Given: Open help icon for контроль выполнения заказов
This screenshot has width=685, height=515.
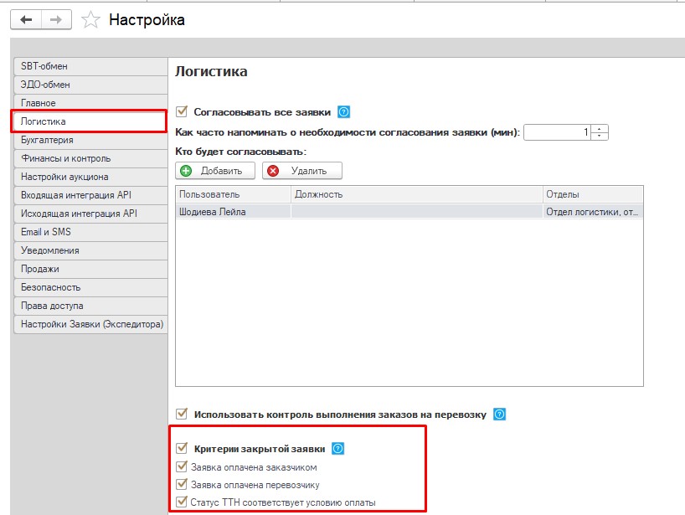Looking at the screenshot, I should [x=499, y=415].
